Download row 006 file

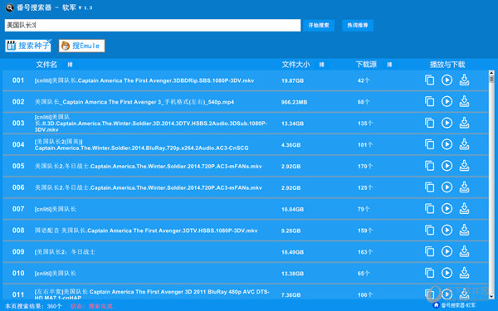coord(464,187)
